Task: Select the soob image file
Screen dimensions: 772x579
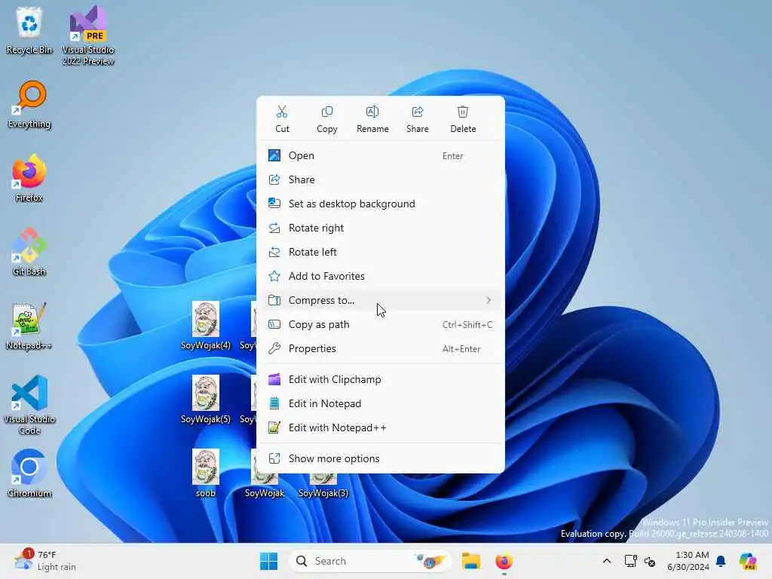Action: (x=205, y=473)
